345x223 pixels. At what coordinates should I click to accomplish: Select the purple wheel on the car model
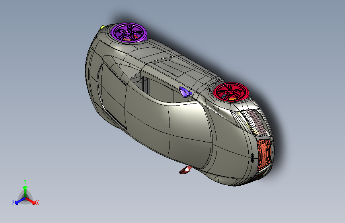(x=129, y=33)
